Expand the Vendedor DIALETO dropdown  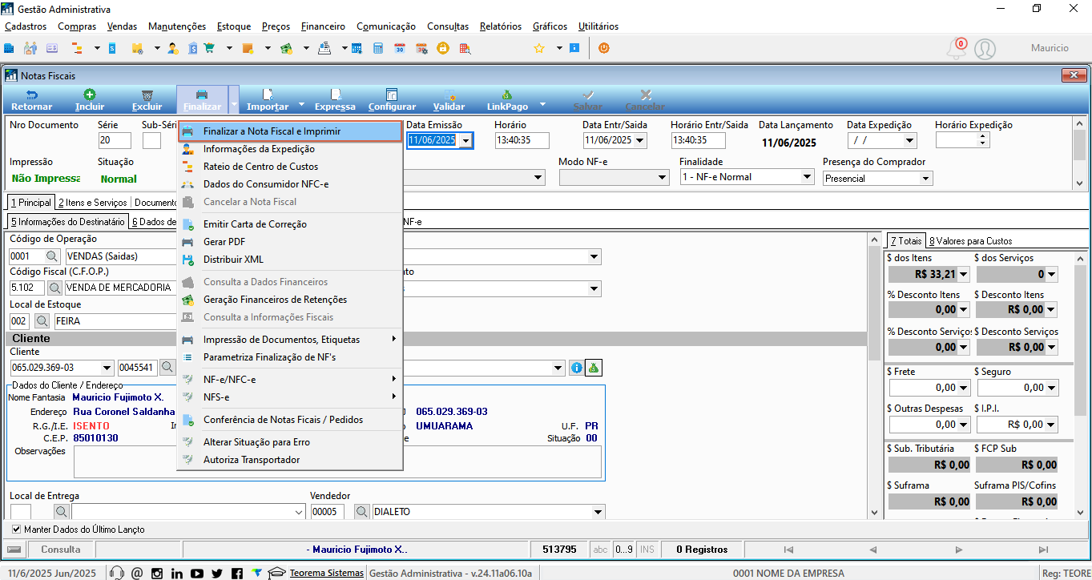click(598, 512)
